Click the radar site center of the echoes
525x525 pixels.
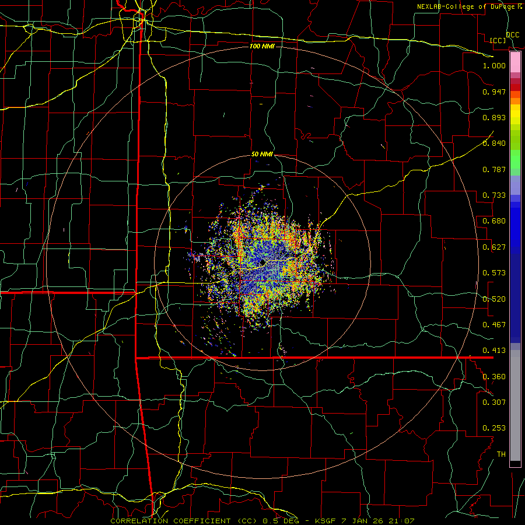pos(262,262)
